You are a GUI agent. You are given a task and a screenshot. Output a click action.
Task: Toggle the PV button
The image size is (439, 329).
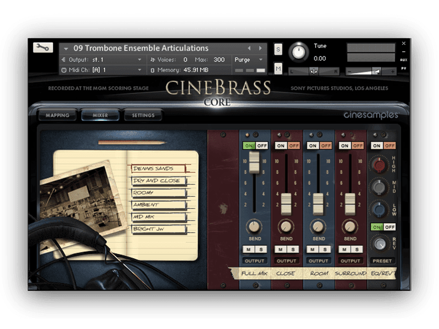pyautogui.click(x=404, y=68)
